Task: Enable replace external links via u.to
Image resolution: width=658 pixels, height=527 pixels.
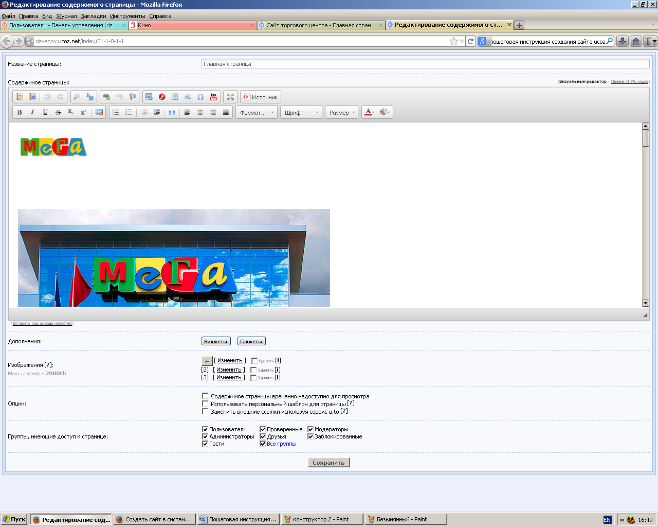Action: coord(205,412)
